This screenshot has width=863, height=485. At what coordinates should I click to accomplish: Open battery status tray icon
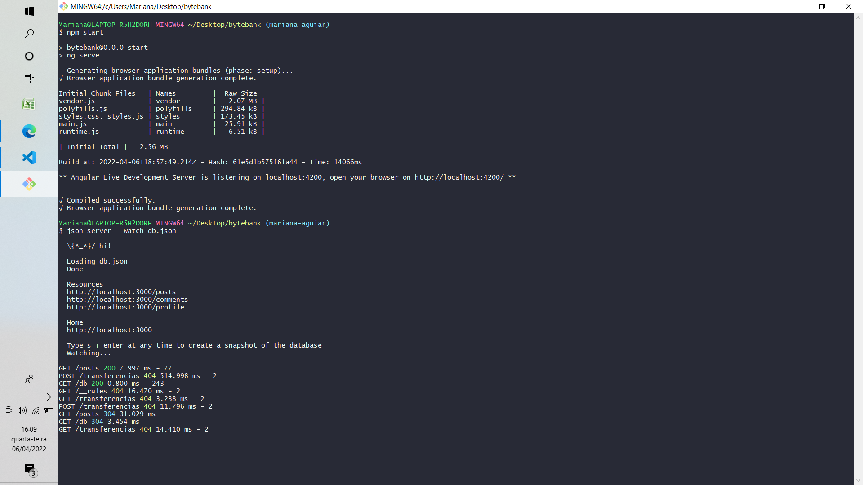(x=49, y=410)
